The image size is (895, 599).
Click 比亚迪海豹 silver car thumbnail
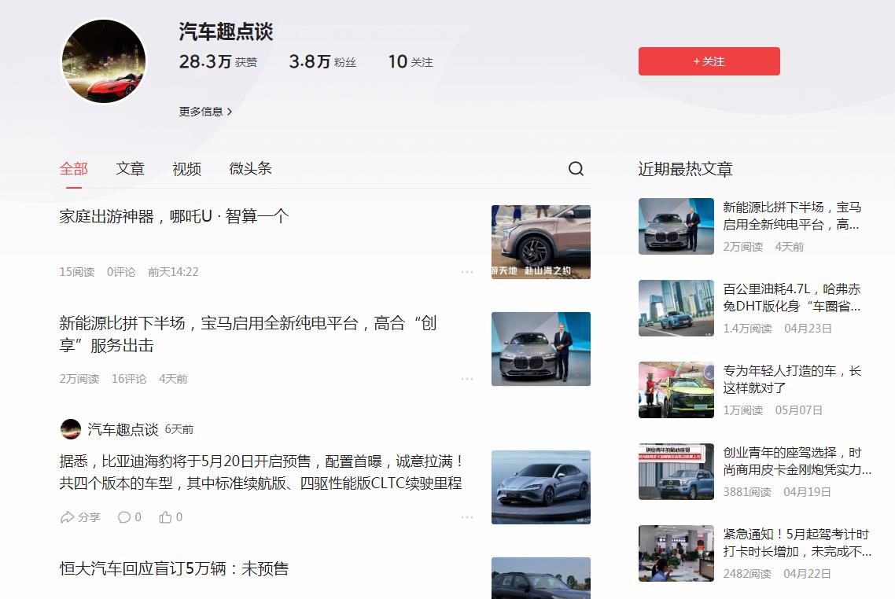(x=540, y=487)
